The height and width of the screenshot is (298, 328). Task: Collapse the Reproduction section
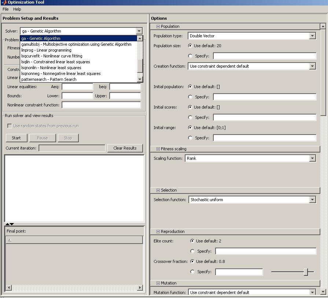coord(158,232)
